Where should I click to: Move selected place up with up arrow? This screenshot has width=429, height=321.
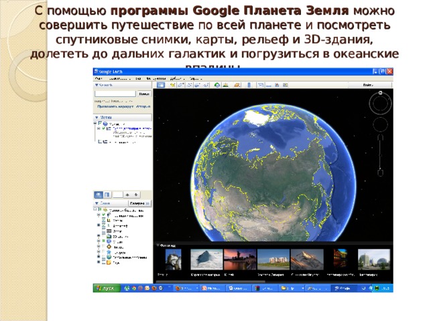(x=127, y=195)
